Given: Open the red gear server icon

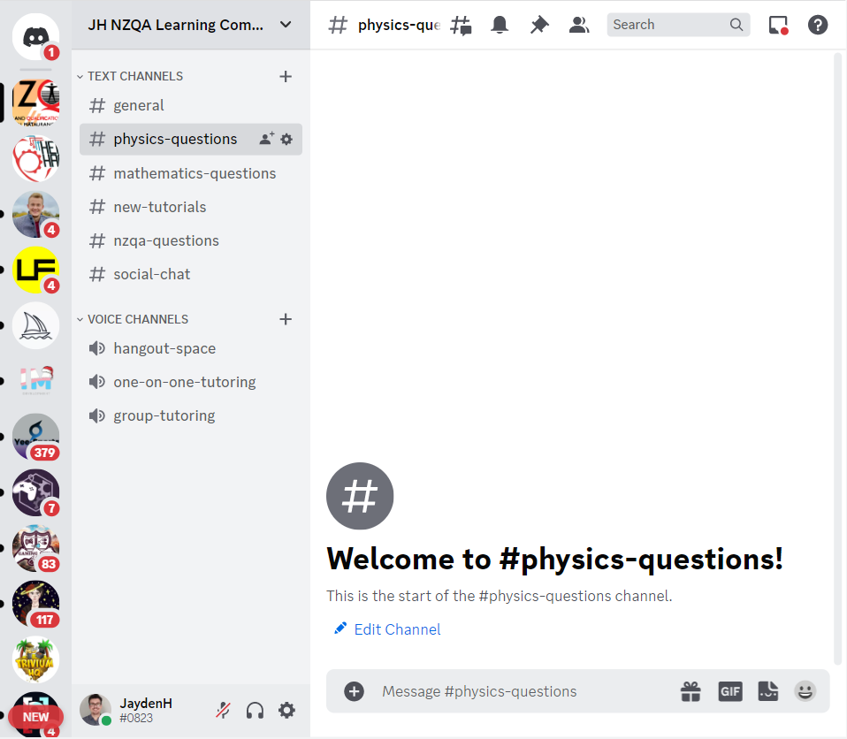Looking at the screenshot, I should pos(35,159).
